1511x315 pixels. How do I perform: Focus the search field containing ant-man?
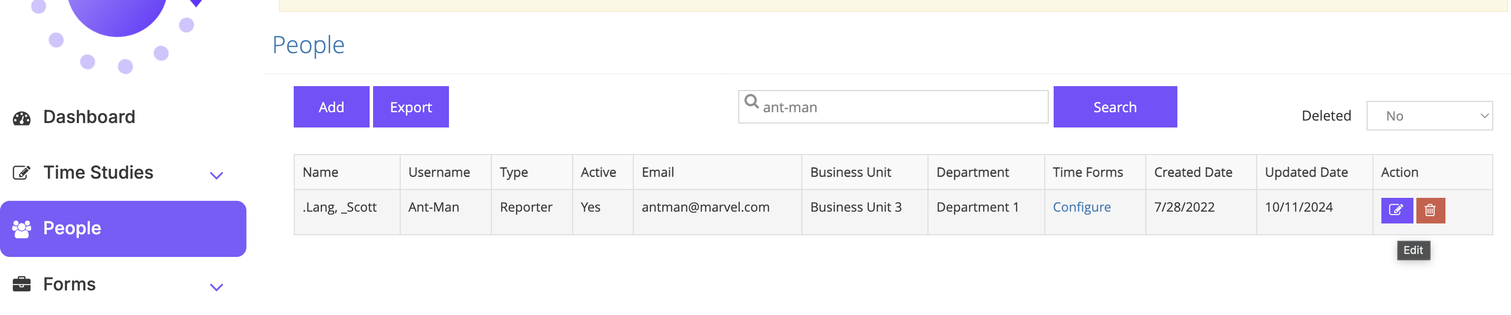(893, 107)
